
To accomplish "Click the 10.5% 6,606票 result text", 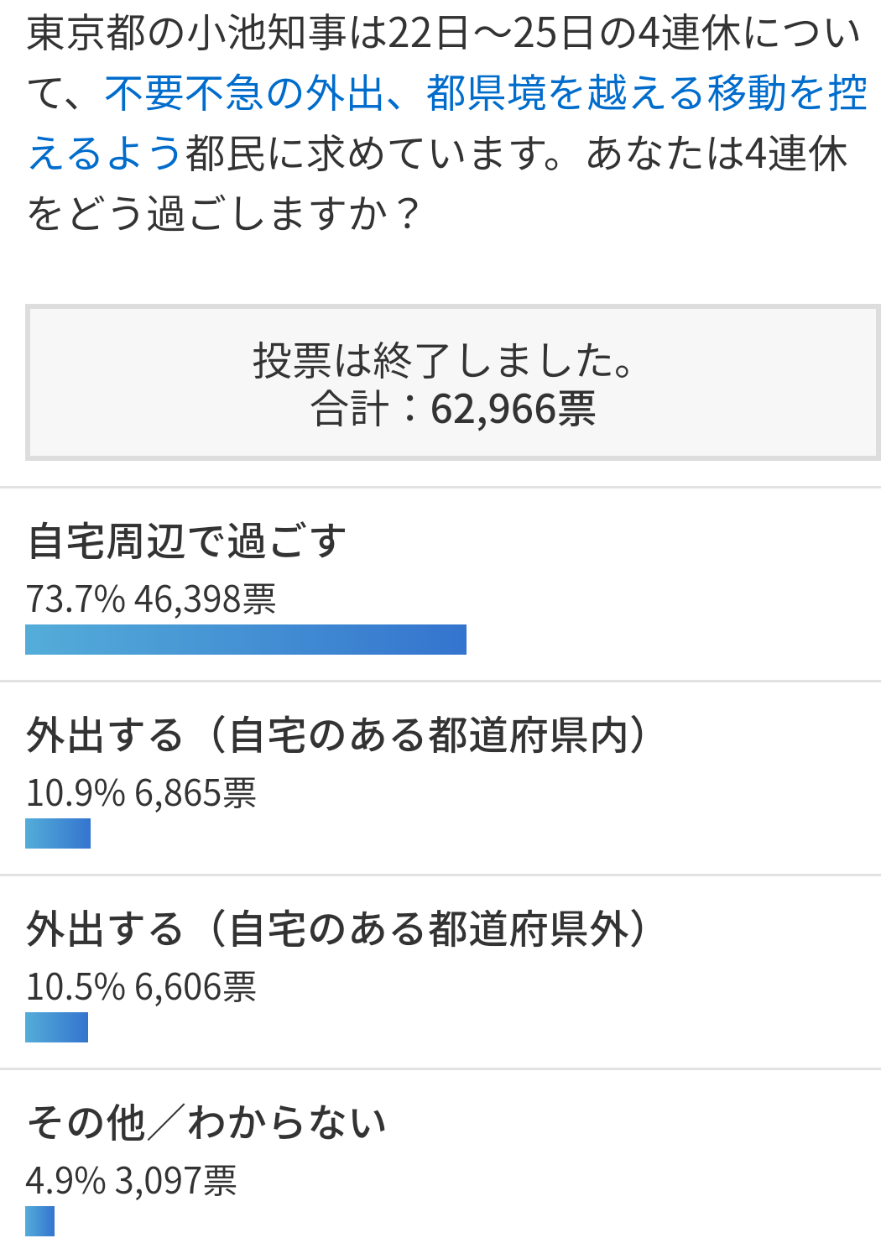I will coord(141,987).
